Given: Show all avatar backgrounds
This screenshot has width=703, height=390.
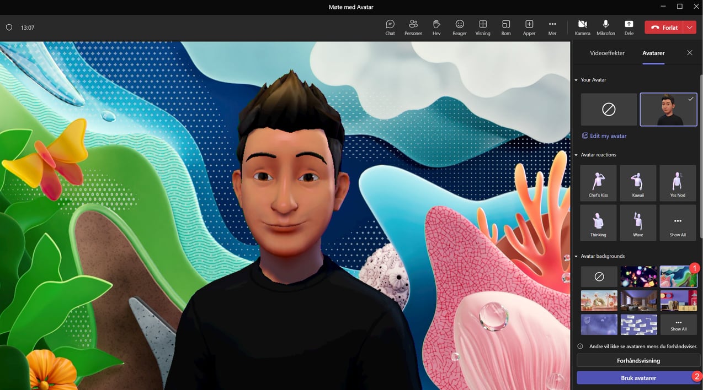Looking at the screenshot, I should coord(678,324).
